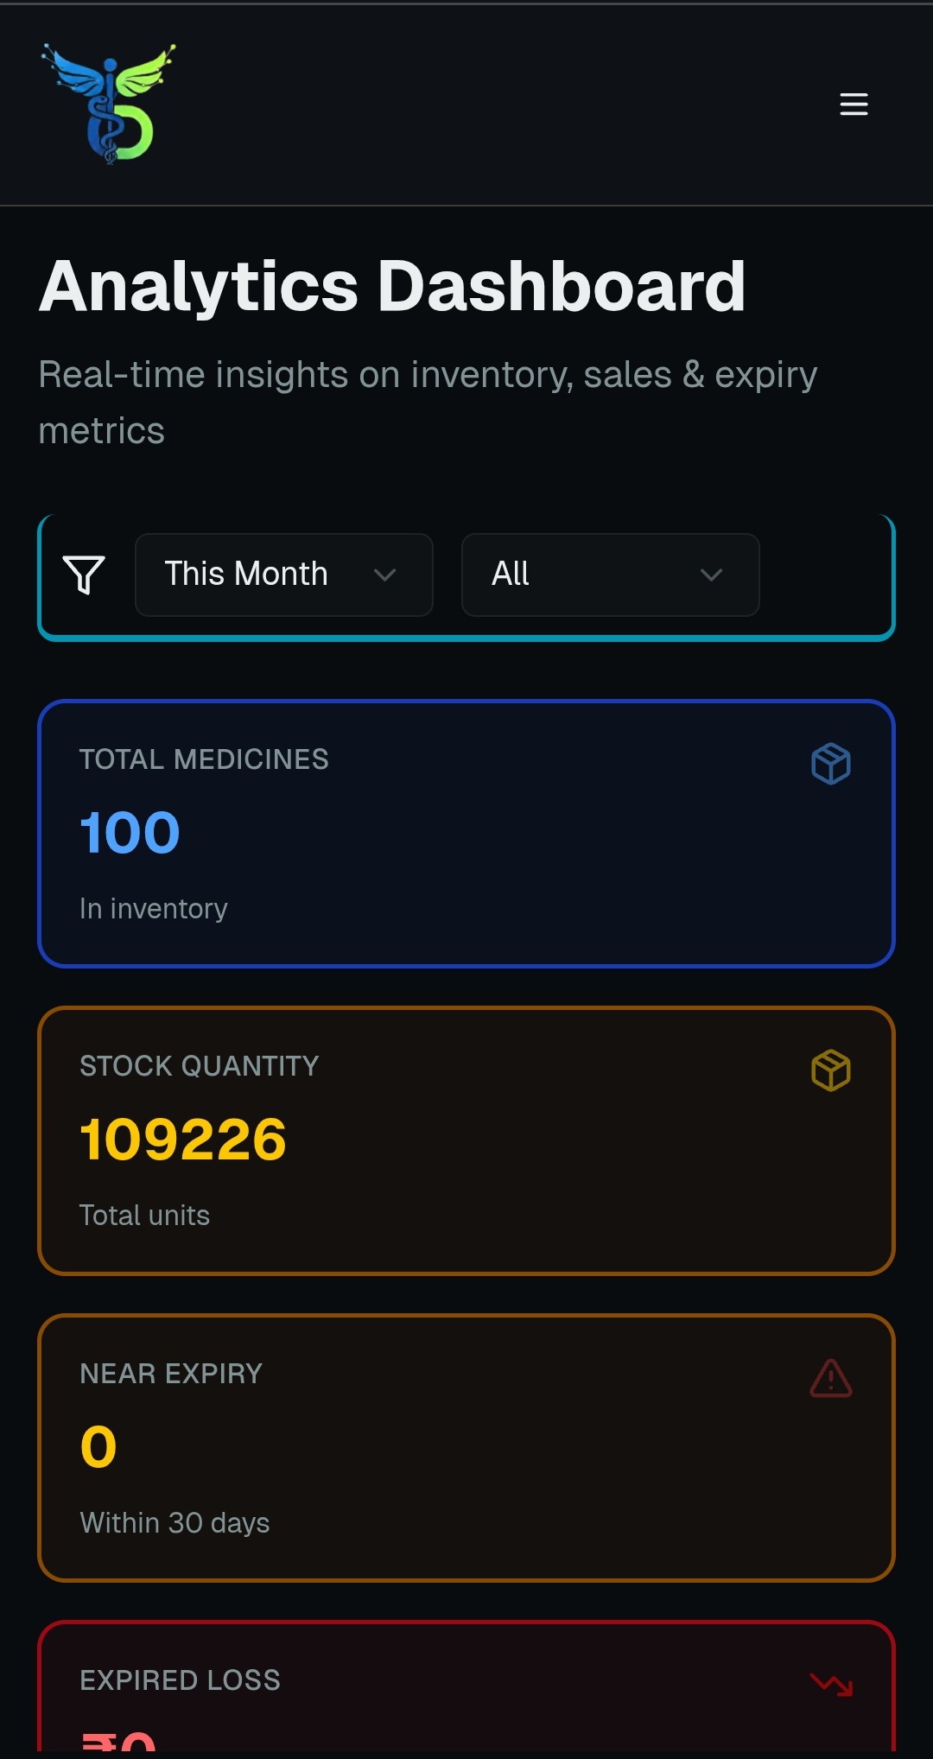
Task: Click the warning triangle on Near Expiry
Action: [831, 1378]
